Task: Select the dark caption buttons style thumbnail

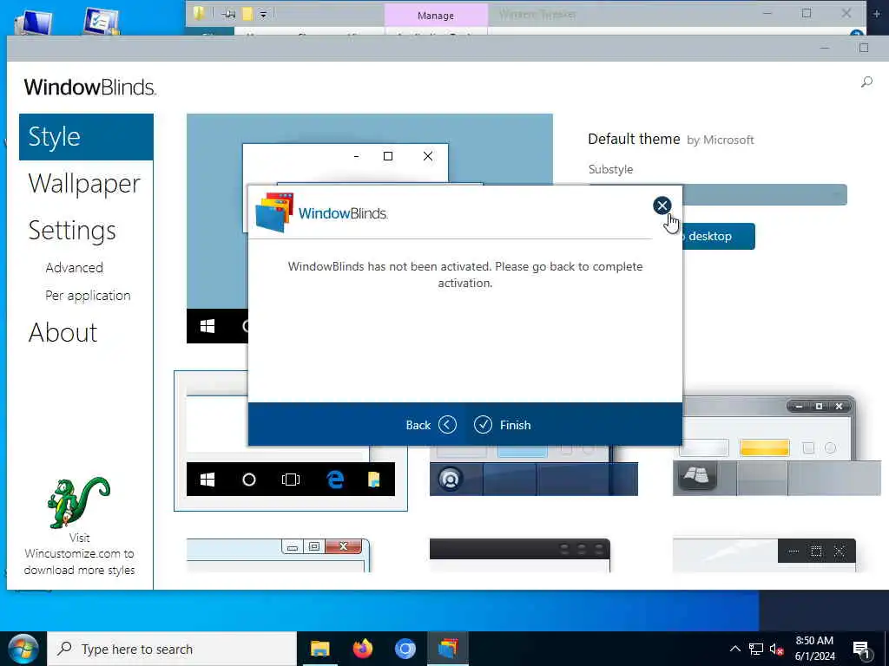Action: [x=764, y=555]
